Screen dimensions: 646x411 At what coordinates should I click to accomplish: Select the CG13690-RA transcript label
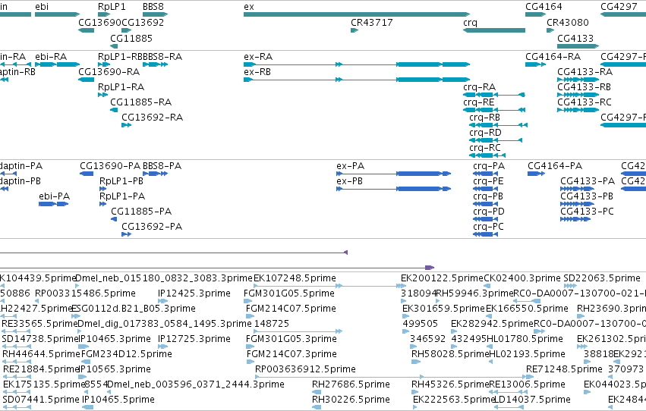point(109,72)
